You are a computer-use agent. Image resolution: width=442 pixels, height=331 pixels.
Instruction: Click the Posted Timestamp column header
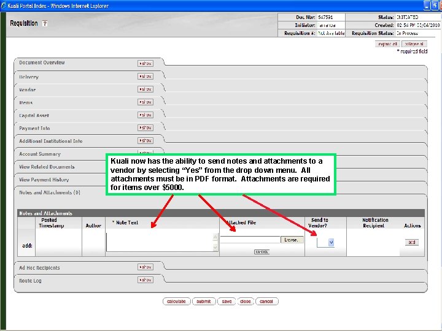[52, 223]
